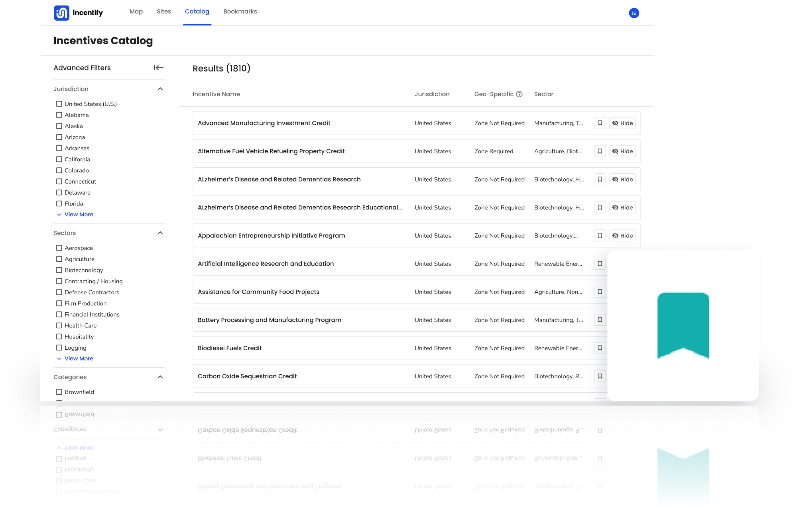The image size is (799, 507).
Task: Click the Incentify logo icon
Action: pyautogui.click(x=61, y=13)
